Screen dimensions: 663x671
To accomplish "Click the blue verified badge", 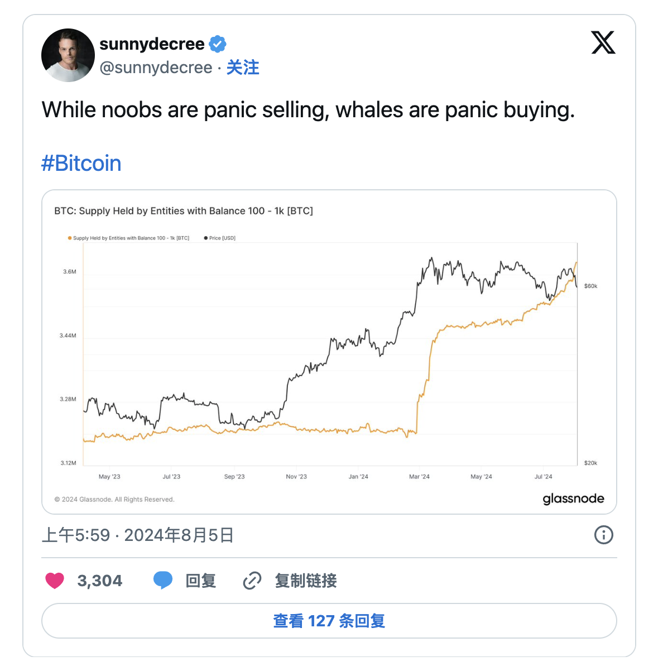I will coord(218,44).
